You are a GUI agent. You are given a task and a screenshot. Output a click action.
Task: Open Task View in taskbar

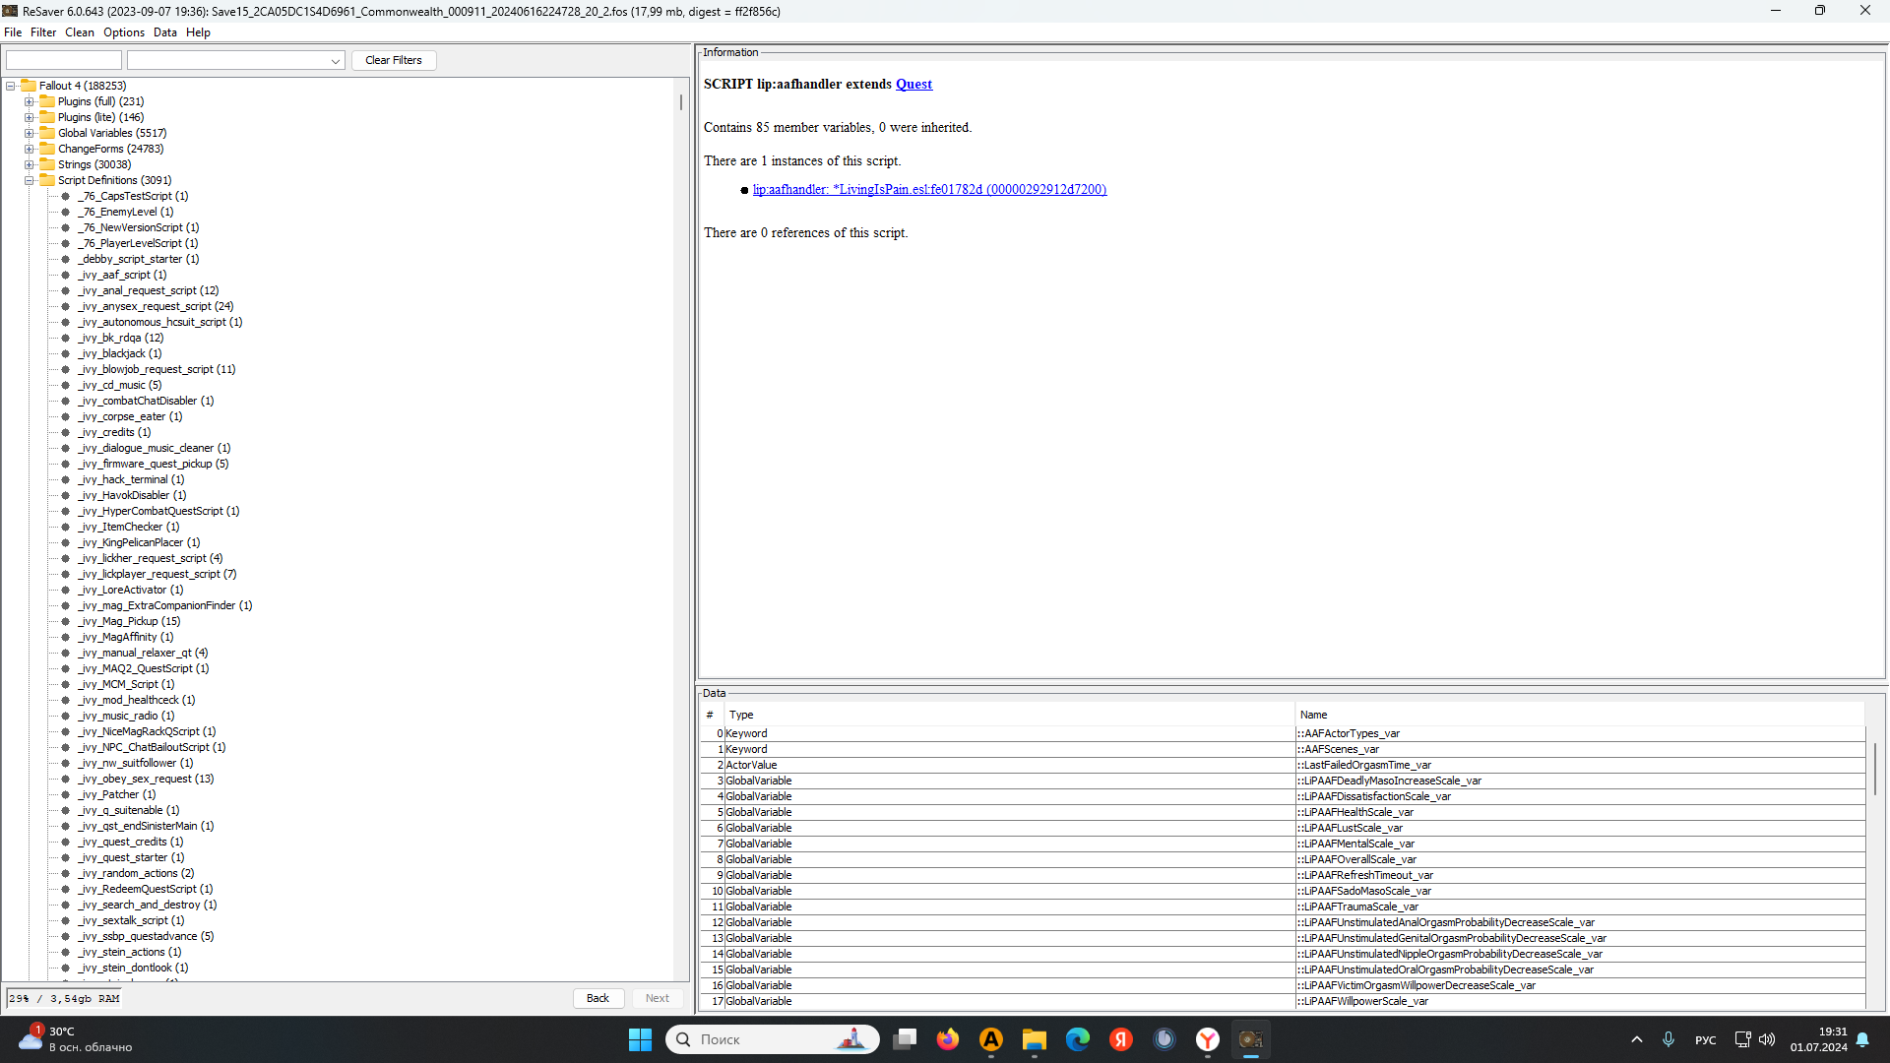905,1039
